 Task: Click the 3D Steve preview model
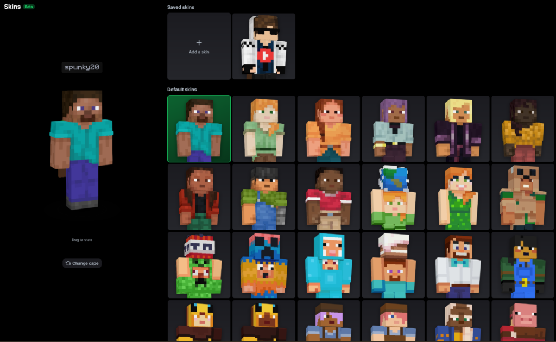(x=81, y=149)
